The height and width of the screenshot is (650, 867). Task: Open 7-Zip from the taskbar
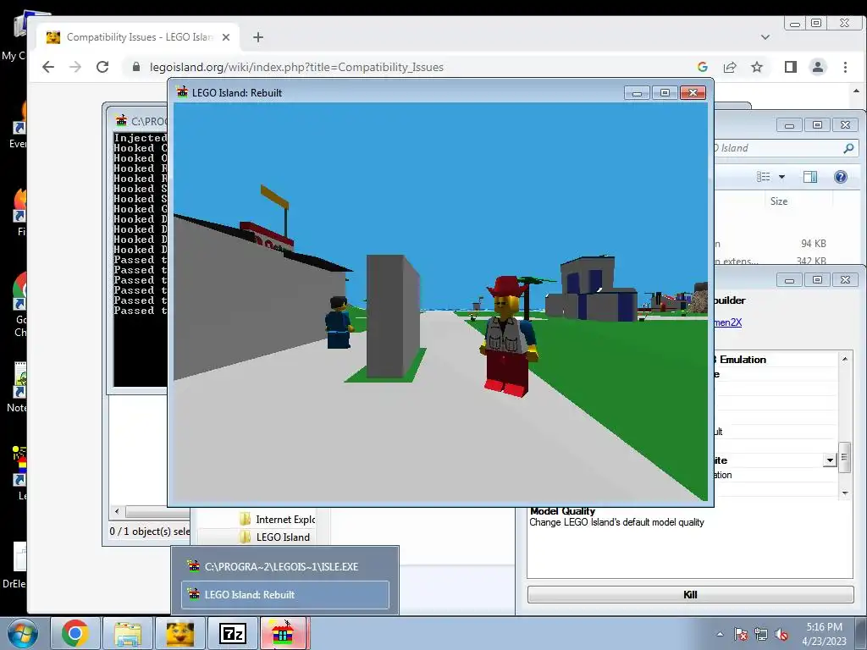pos(232,633)
